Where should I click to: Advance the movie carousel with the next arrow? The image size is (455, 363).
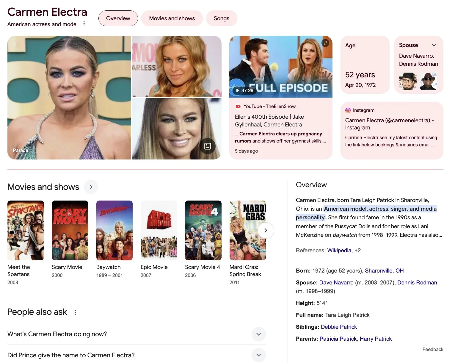[266, 230]
